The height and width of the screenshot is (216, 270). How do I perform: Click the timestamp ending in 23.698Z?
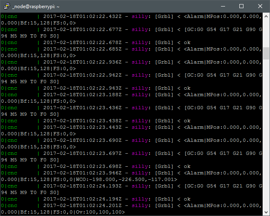point(82,166)
